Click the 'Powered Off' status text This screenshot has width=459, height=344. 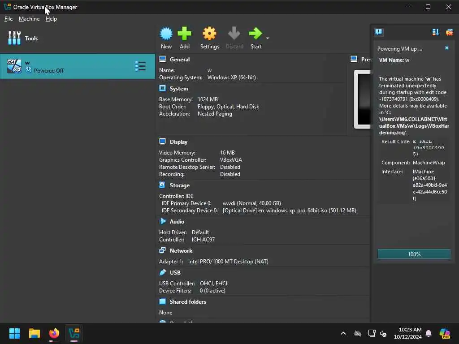coord(48,70)
